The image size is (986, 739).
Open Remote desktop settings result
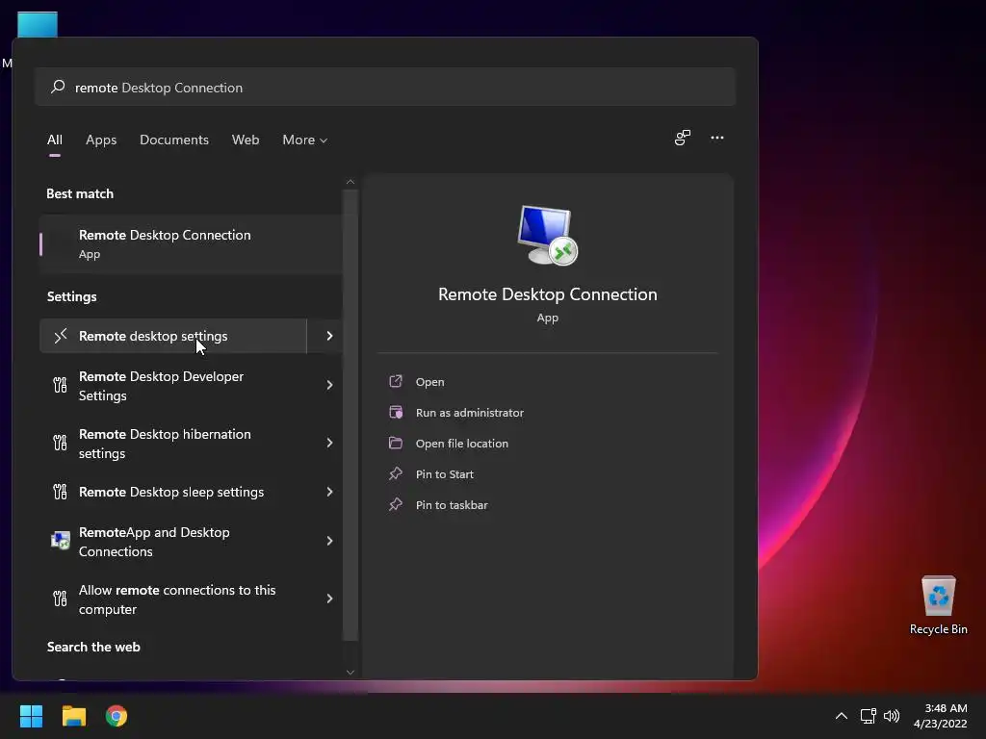click(173, 336)
